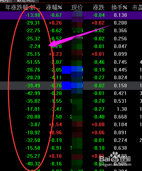Viewport: 142px width, 171px height.
Task: Click the 涨跌 value +0.06
Action: coord(98,132)
